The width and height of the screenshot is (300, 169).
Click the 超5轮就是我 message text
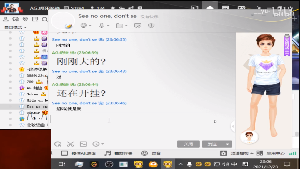(69, 109)
